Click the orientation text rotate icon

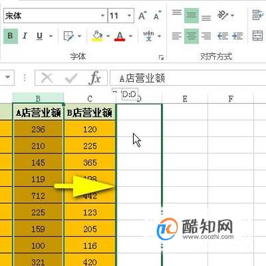click(x=223, y=15)
